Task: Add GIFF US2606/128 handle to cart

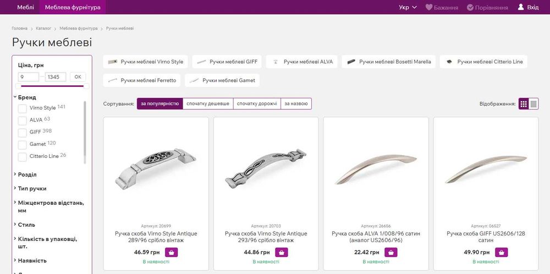Action: click(x=501, y=253)
